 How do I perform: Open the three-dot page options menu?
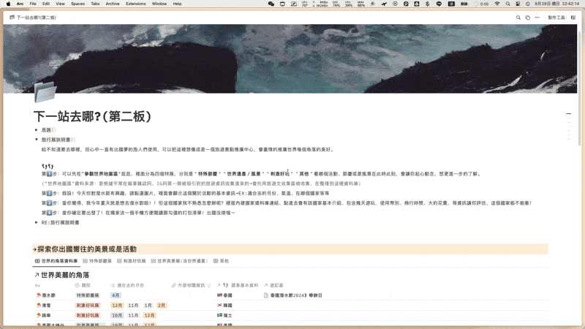(x=537, y=18)
